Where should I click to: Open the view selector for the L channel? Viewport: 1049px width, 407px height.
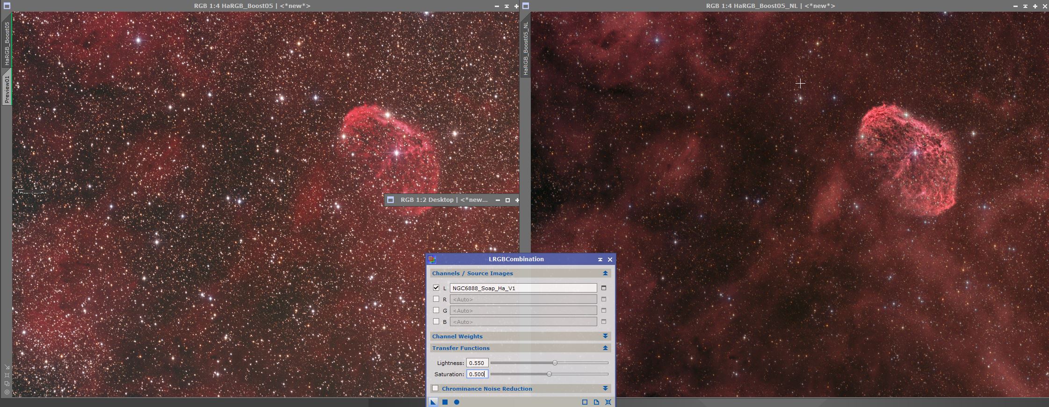pyautogui.click(x=604, y=288)
